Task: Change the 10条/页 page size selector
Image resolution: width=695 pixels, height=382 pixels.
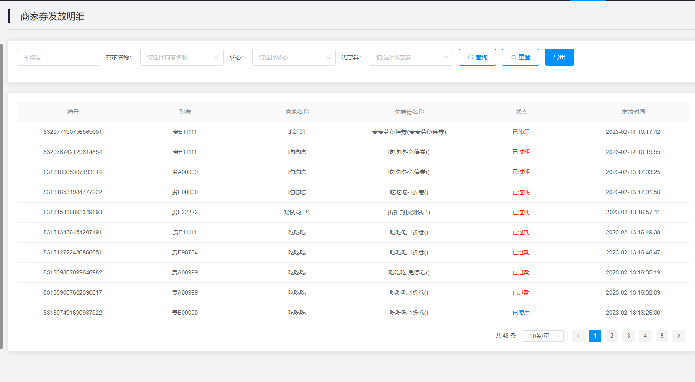Action: tap(542, 336)
